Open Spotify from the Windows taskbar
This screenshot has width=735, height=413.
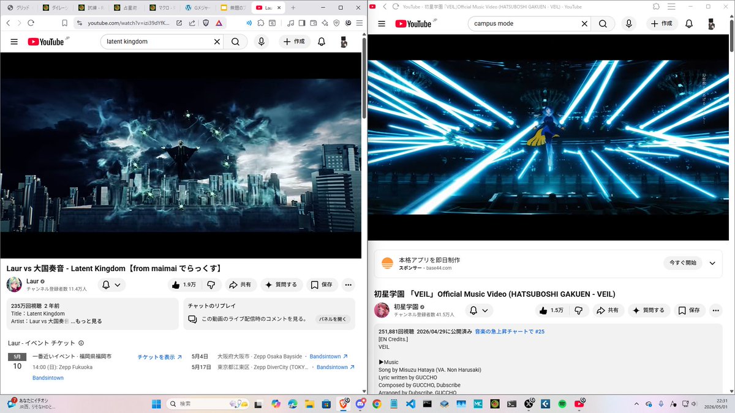tap(562, 404)
